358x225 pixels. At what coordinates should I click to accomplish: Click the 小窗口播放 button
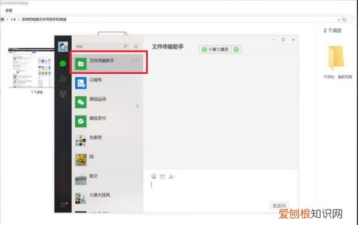coord(215,49)
